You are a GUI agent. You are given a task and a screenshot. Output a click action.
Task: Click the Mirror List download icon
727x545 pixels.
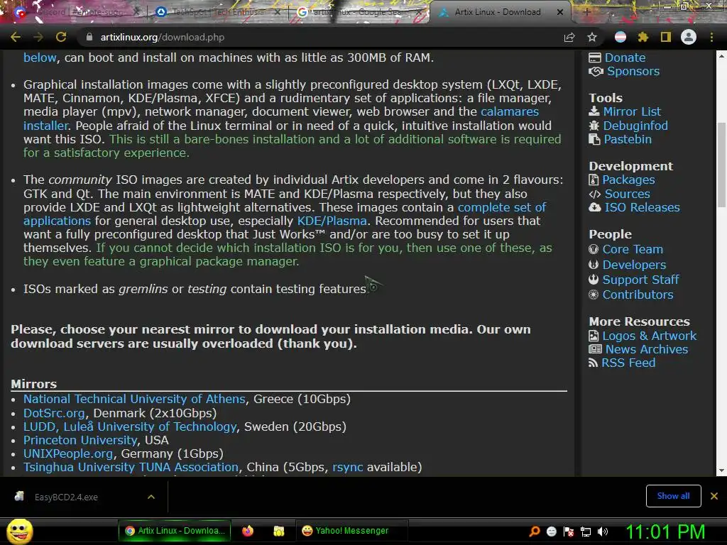coord(594,111)
